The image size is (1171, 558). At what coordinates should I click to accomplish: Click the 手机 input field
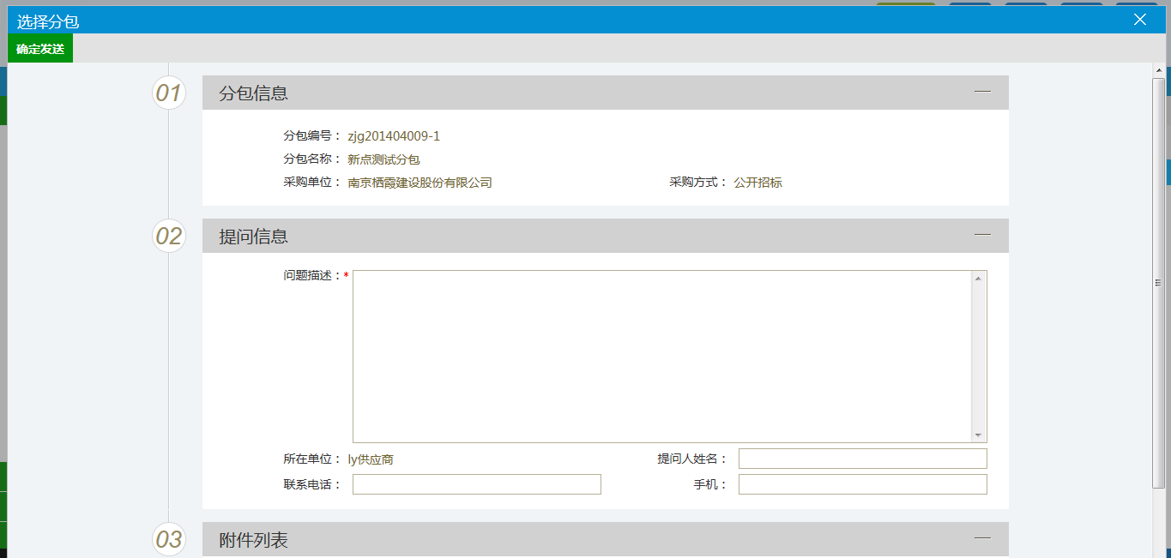(x=862, y=484)
